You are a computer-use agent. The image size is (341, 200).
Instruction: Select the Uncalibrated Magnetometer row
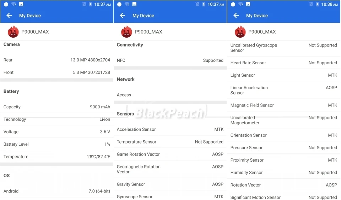[284, 120]
